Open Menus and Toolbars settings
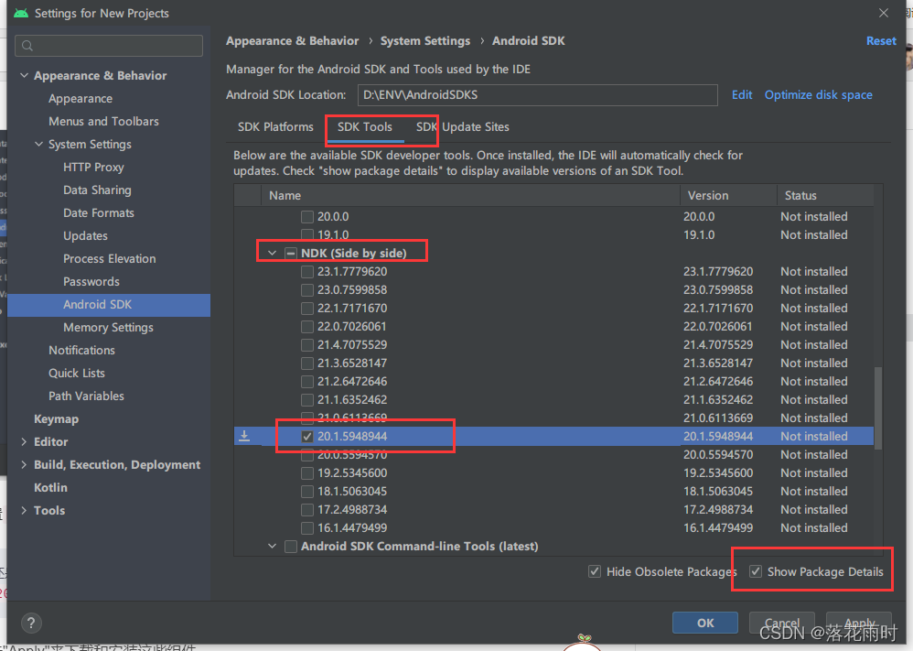 103,121
